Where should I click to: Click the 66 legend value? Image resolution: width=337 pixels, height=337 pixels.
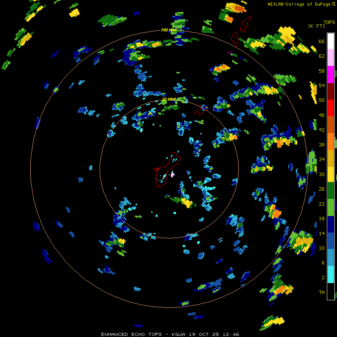tap(322, 41)
